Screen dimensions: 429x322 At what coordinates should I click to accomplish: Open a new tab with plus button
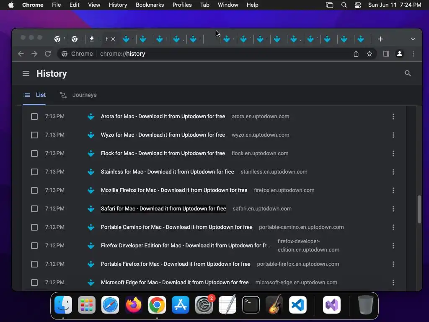coord(380,39)
